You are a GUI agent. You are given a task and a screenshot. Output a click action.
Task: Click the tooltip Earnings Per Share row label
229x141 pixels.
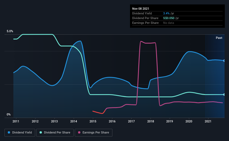(145, 23)
